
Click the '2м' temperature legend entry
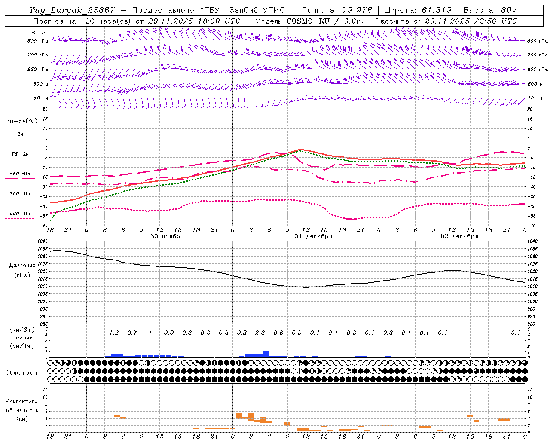[20, 134]
